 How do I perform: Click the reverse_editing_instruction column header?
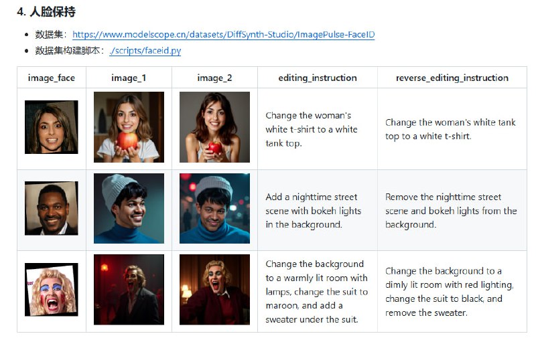click(452, 78)
